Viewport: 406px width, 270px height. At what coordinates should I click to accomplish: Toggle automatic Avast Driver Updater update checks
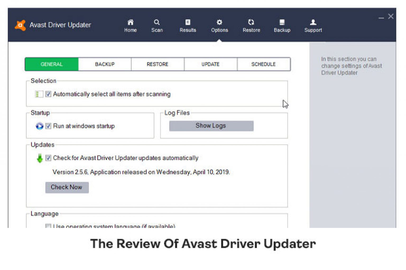click(x=48, y=158)
